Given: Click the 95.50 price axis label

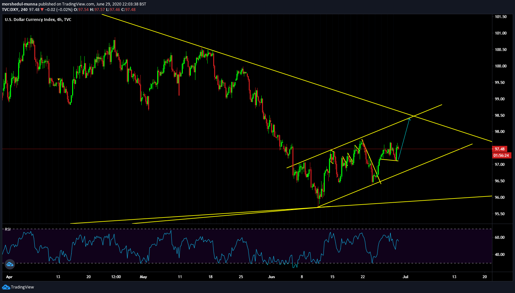Looking at the screenshot, I should 500,214.
